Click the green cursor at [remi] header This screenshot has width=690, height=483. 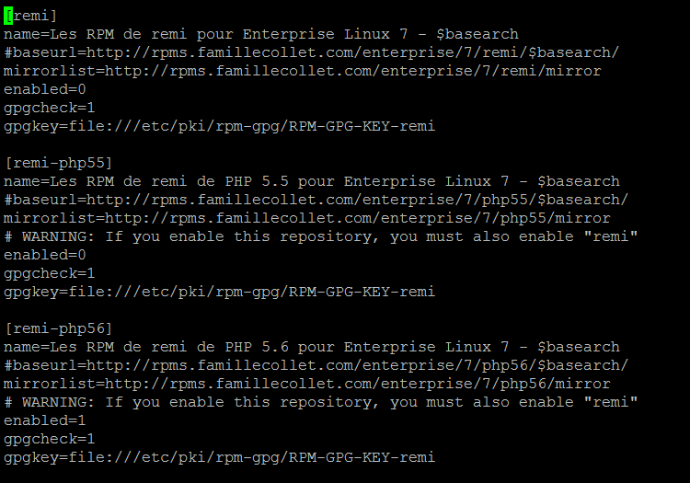click(8, 16)
